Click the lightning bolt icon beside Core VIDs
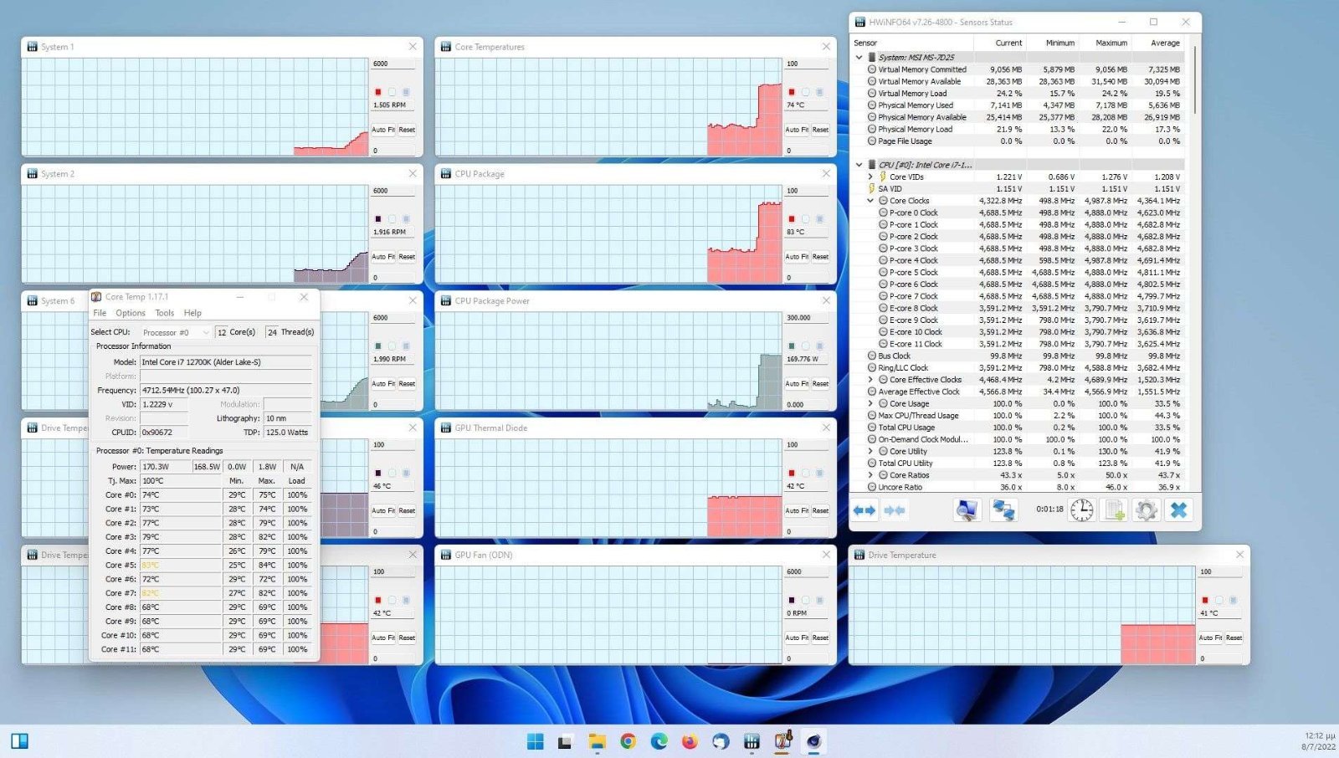Image resolution: width=1339 pixels, height=758 pixels. click(x=882, y=177)
